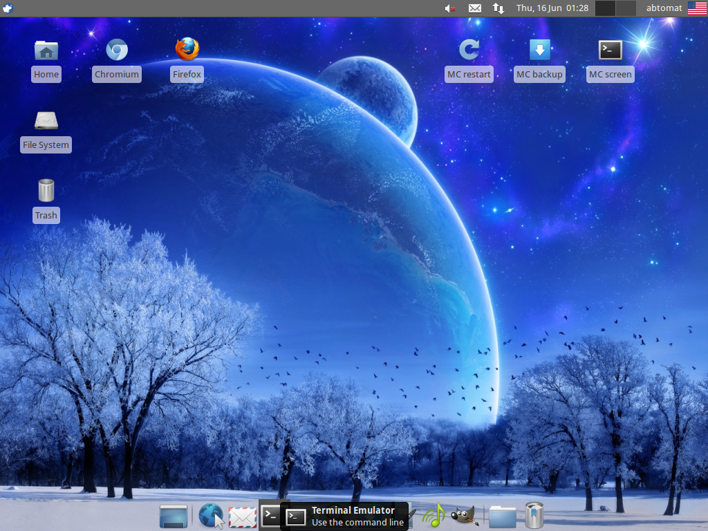Image resolution: width=708 pixels, height=531 pixels.
Task: Open the abtomat user session menu
Action: click(664, 8)
